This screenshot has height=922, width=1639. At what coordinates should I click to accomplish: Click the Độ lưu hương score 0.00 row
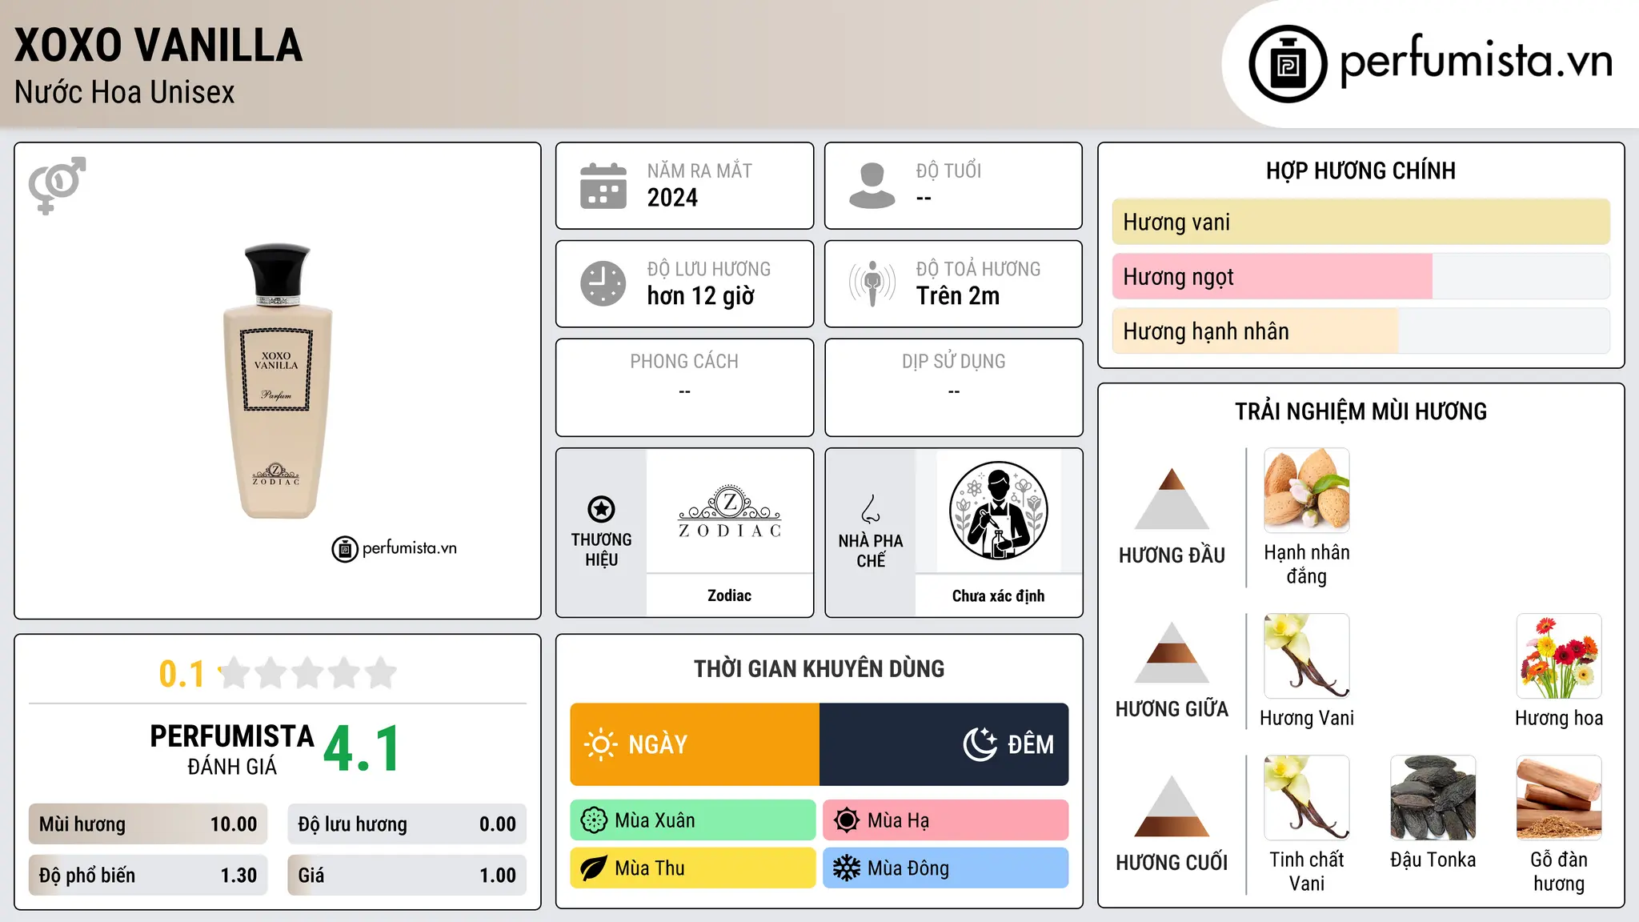point(407,824)
